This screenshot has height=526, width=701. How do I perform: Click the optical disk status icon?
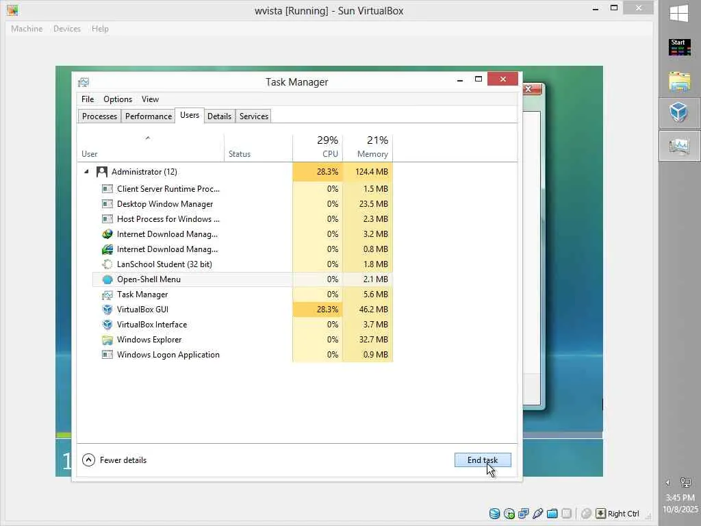pos(509,514)
